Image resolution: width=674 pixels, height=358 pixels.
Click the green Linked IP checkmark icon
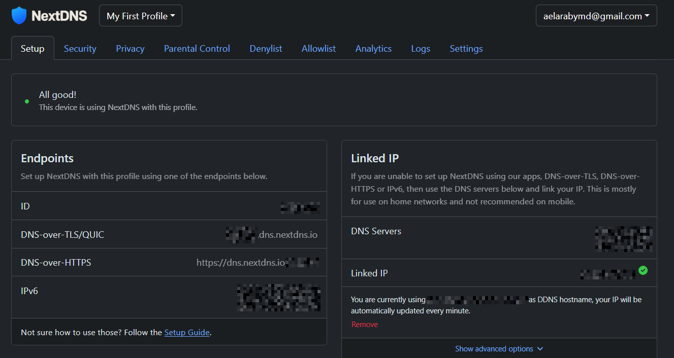coord(643,270)
